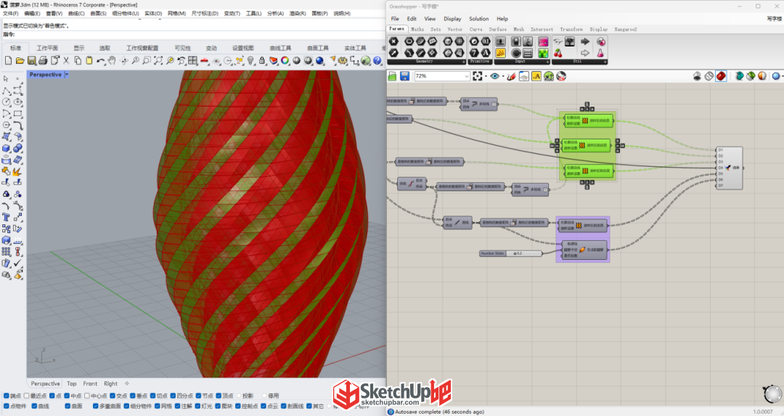Click the Zoom Extents icon in Rhino toolbar

[x=158, y=60]
